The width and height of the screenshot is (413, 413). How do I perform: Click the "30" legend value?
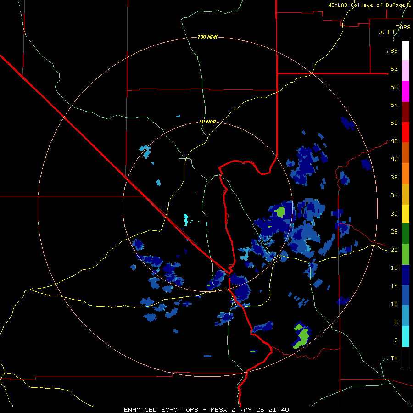tap(394, 213)
